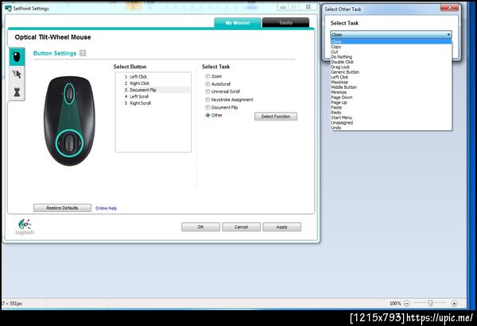Viewport: 477px width, 326px height.
Task: Switch to the Tools tab
Action: coord(285,22)
